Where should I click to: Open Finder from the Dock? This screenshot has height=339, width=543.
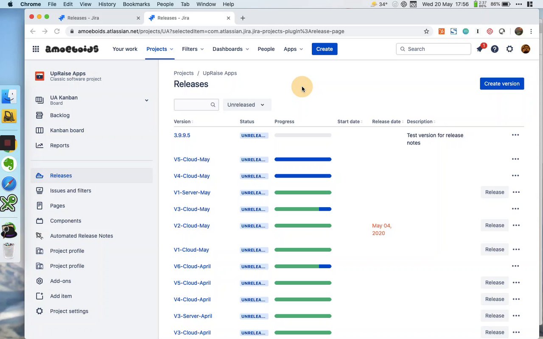coord(9,97)
